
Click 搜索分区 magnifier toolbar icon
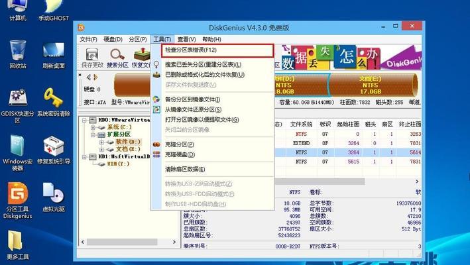[x=117, y=58]
